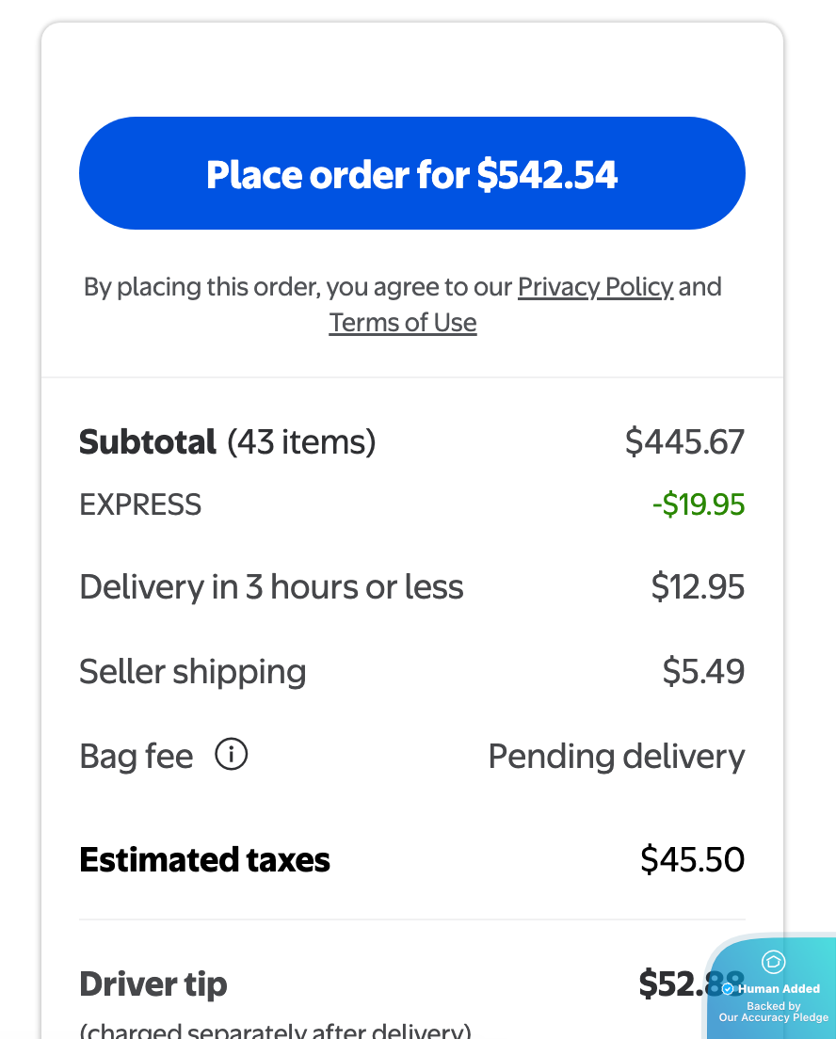Click the $45.50 estimated taxes amount

692,860
